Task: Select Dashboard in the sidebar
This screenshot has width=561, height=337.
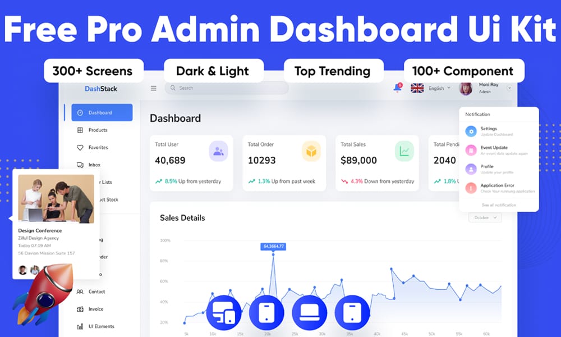Action: [x=102, y=112]
